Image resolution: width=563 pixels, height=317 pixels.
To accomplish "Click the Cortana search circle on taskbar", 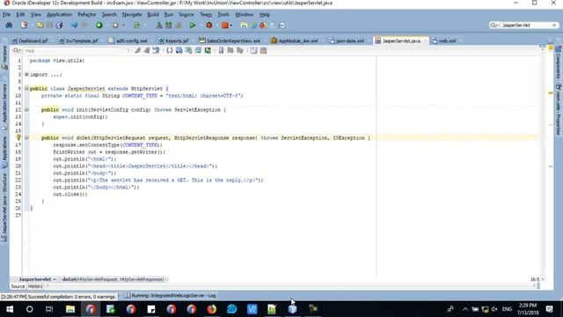I will coord(29,309).
